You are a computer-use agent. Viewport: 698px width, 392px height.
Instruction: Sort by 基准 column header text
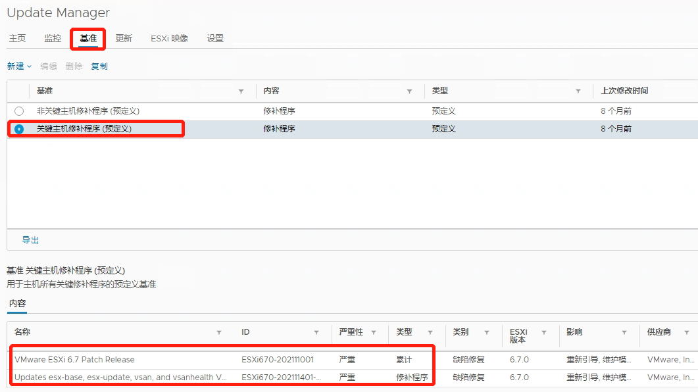coord(45,91)
